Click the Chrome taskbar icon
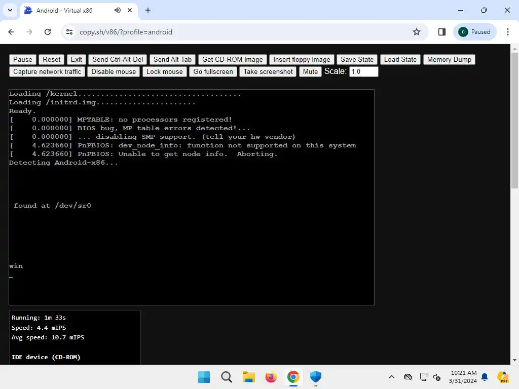 [x=293, y=377]
